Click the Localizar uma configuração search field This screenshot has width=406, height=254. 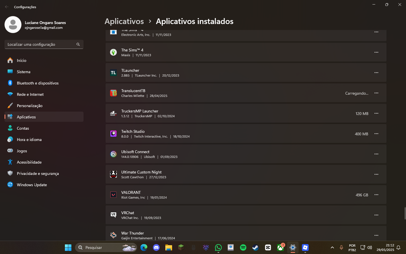[x=41, y=44]
